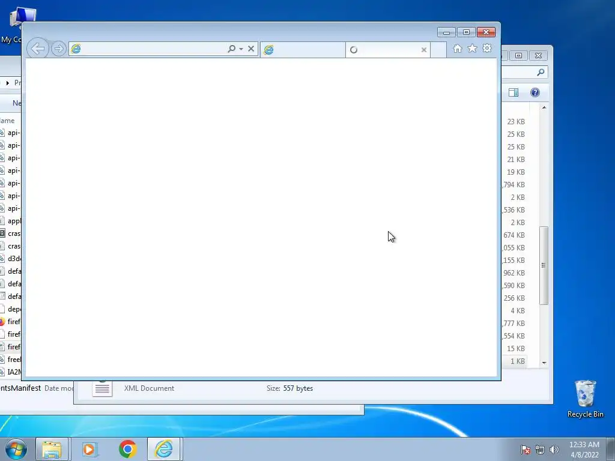Open the Windows Start menu

click(x=16, y=449)
